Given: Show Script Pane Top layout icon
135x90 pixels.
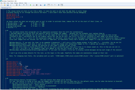Looking at the screenshot, I should [x=49, y=5].
